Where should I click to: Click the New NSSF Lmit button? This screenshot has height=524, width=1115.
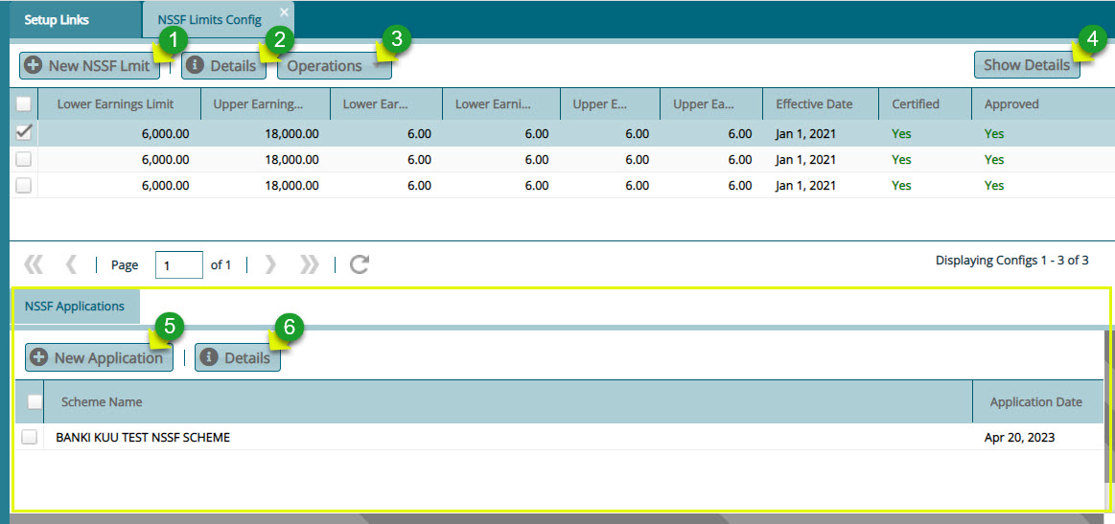[x=89, y=66]
